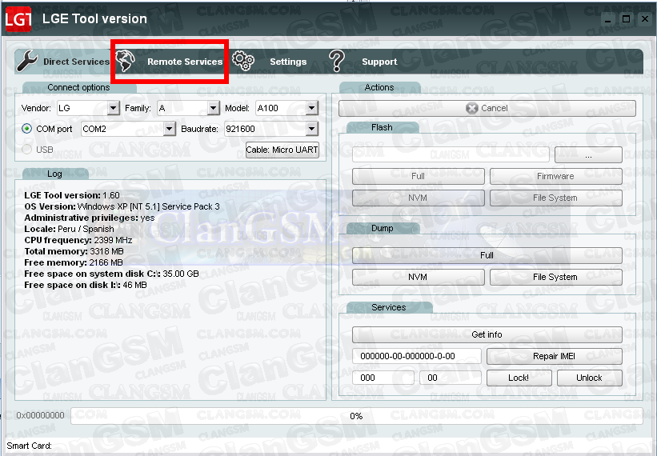Click log line OS Version Windows XP
This screenshot has width=657, height=456.
tap(122, 207)
